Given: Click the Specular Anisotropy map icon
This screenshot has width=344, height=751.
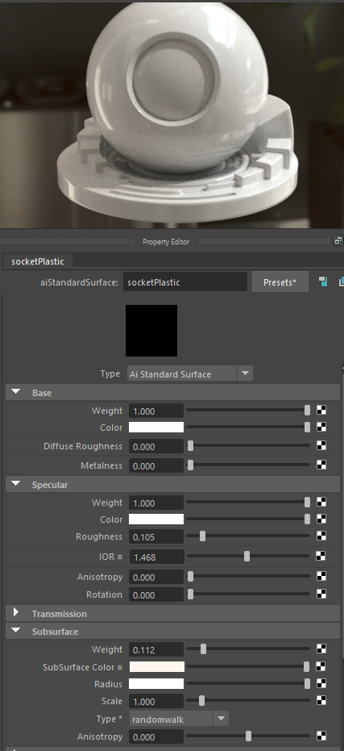Looking at the screenshot, I should (x=321, y=577).
